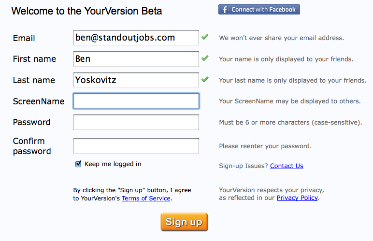Click the Keep me logged in label
The width and height of the screenshot is (373, 241).
tap(113, 164)
